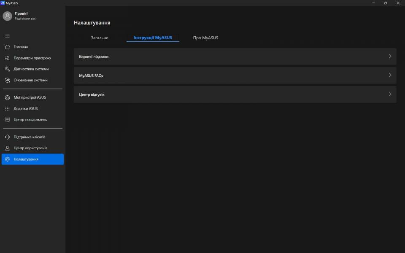Open Підтримка клієнтів label

click(x=30, y=137)
